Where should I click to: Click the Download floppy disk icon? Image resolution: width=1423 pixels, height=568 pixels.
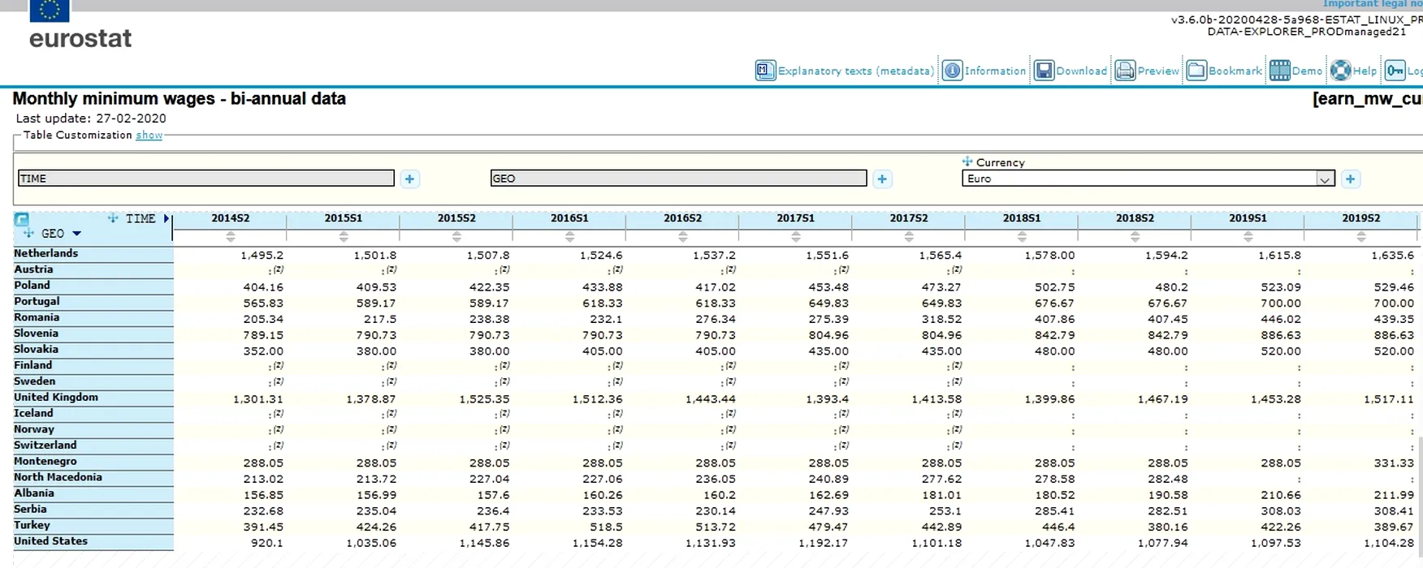pyautogui.click(x=1044, y=71)
